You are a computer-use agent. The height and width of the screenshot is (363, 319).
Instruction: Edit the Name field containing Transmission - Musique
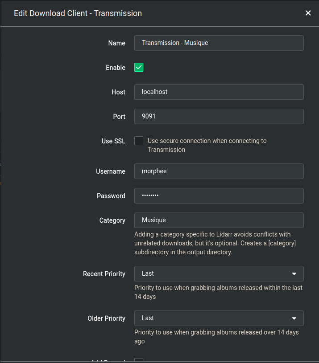(x=219, y=43)
